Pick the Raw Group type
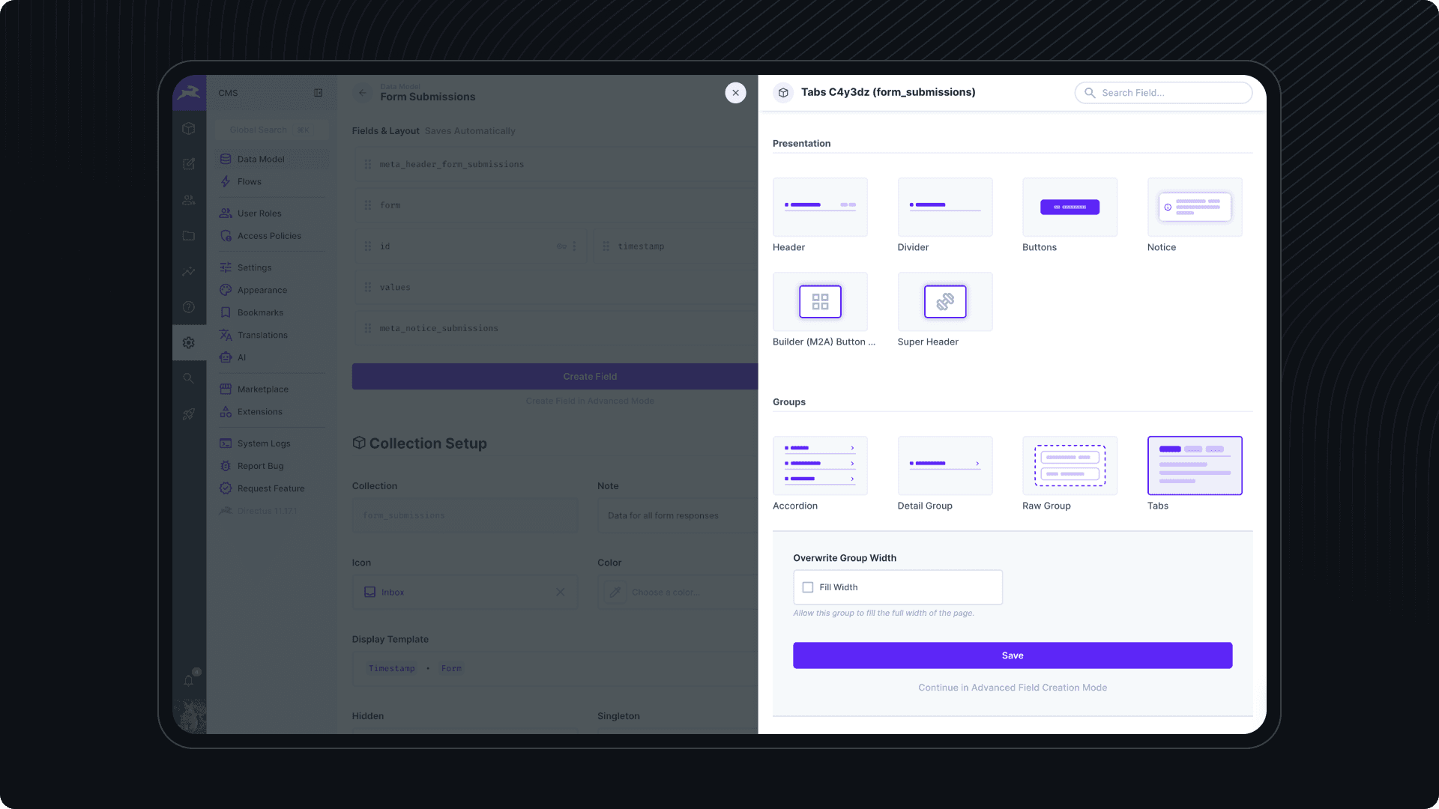 1070,465
